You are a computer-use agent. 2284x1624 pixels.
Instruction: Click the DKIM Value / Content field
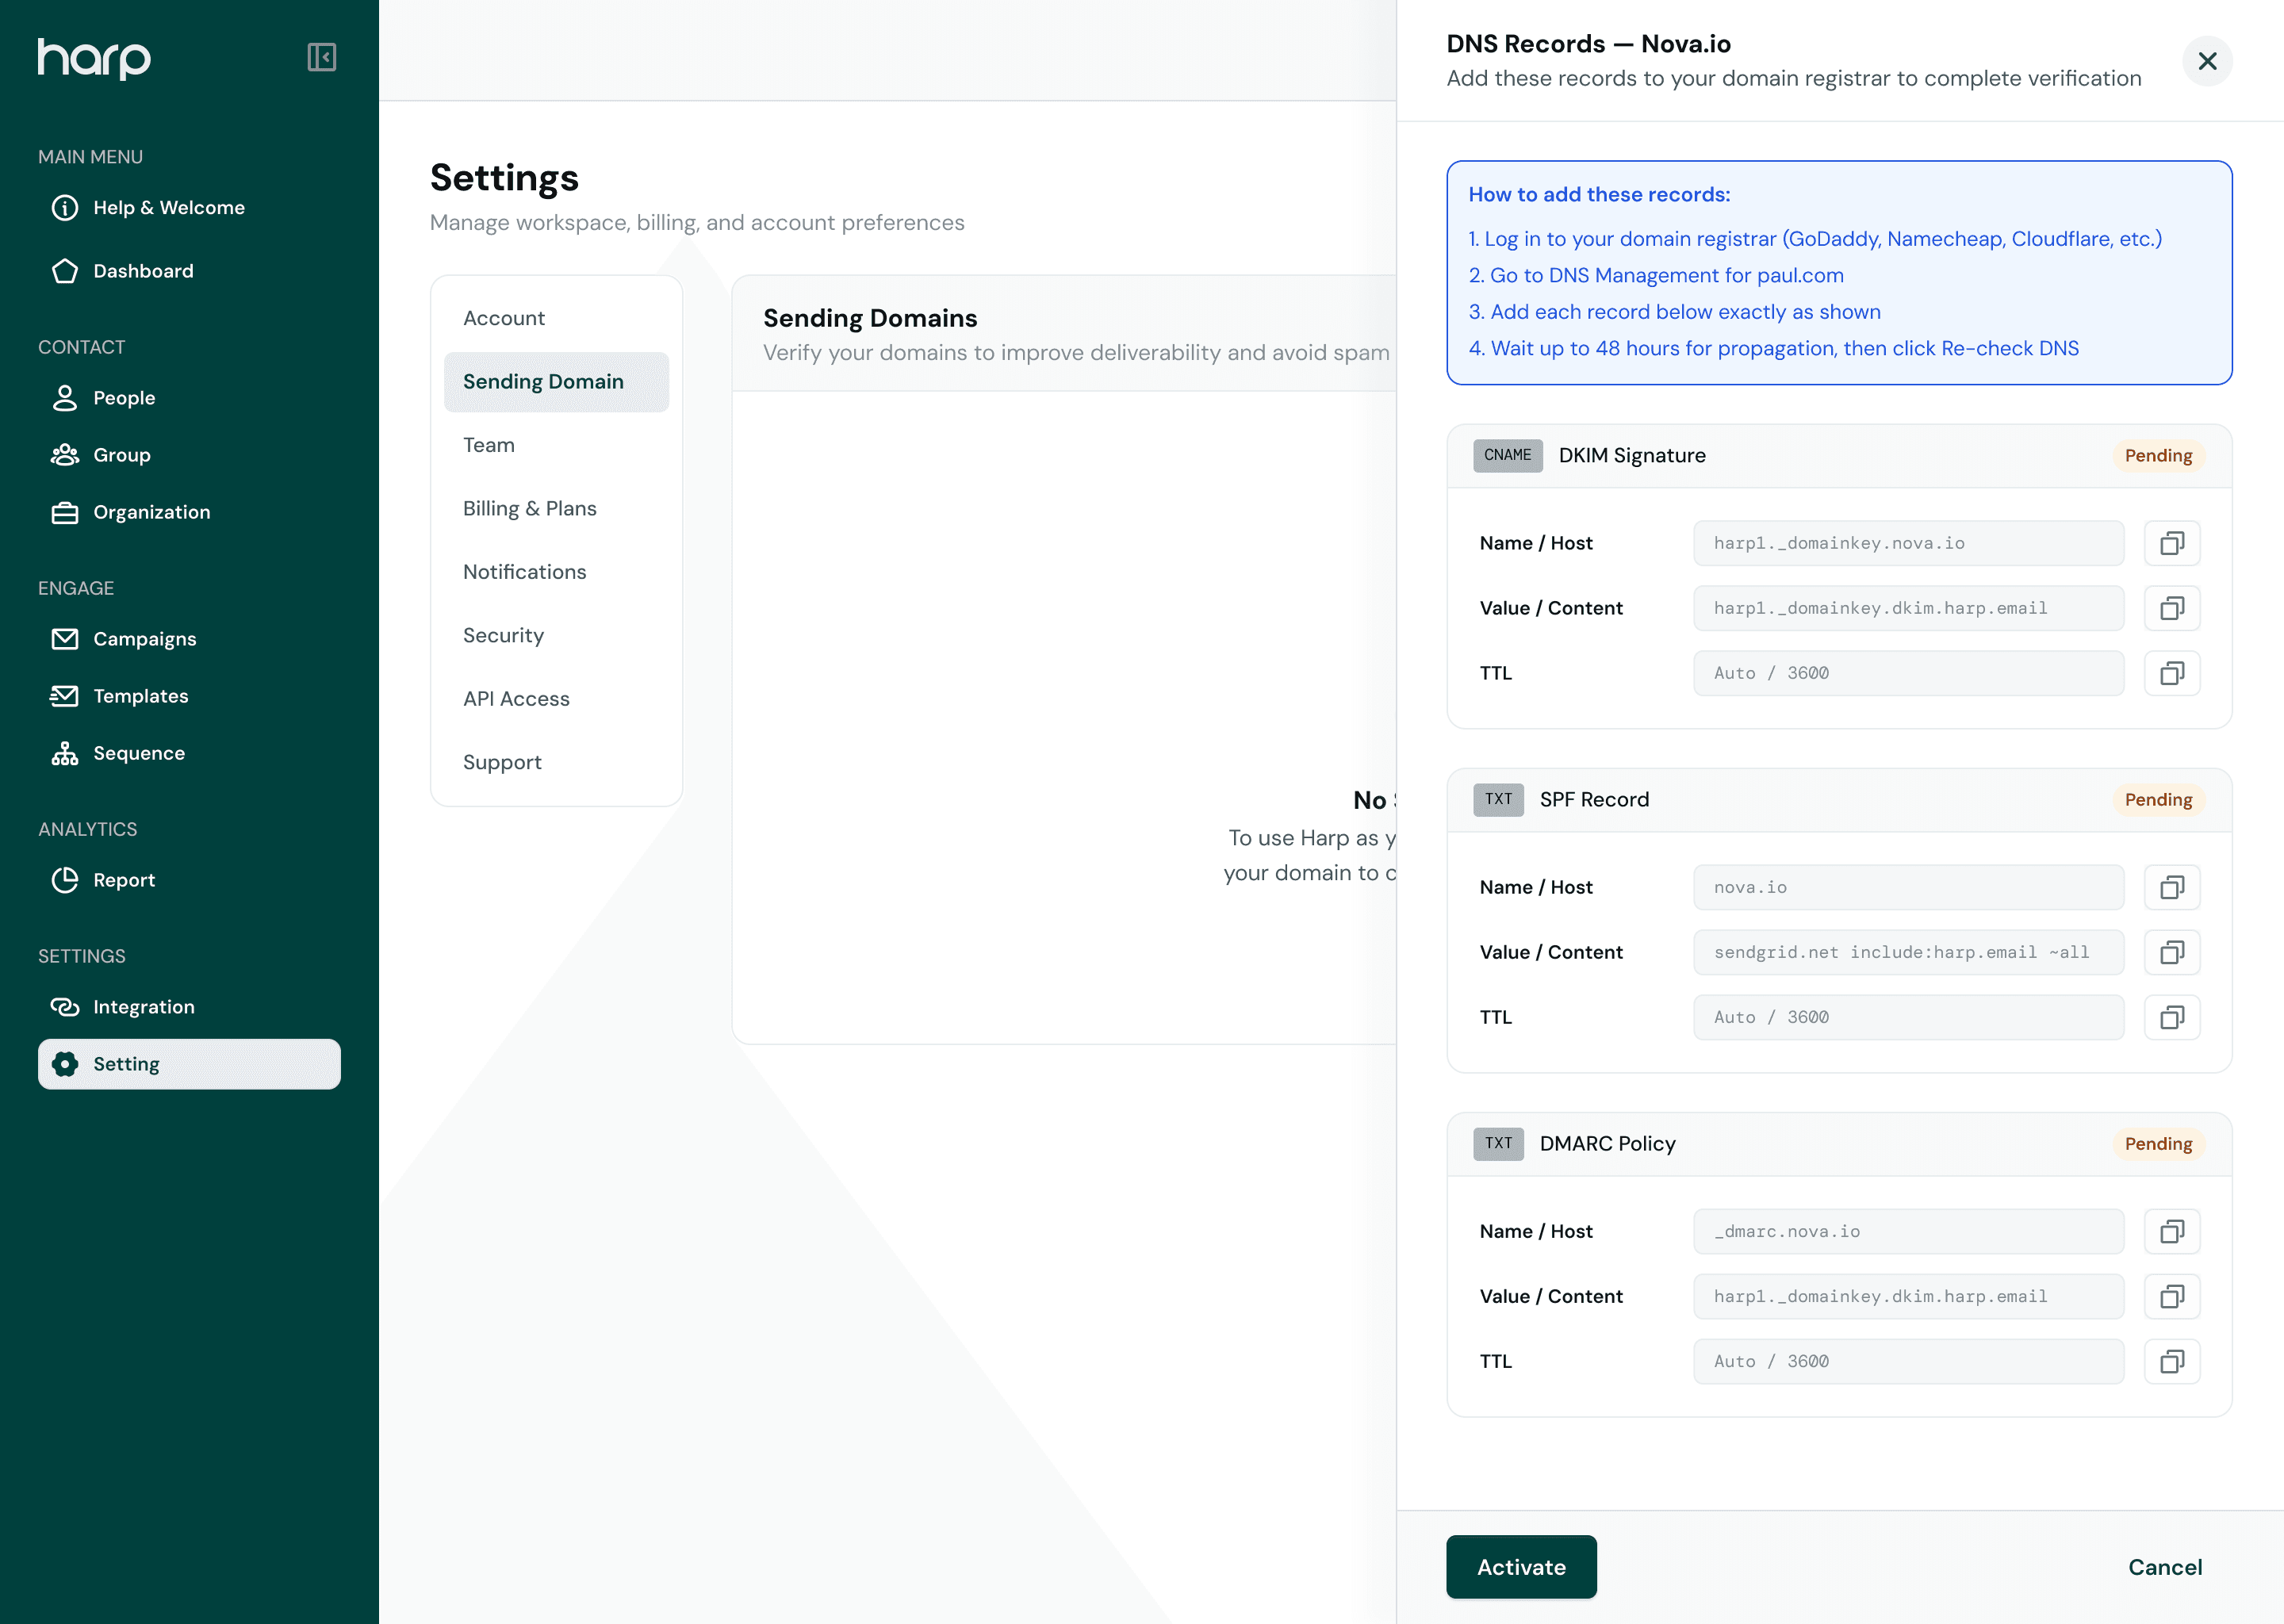pyautogui.click(x=1908, y=608)
